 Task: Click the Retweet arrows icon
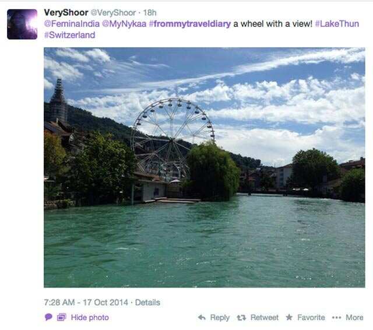click(241, 317)
